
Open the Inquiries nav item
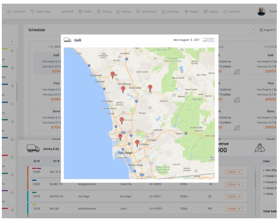231,11
